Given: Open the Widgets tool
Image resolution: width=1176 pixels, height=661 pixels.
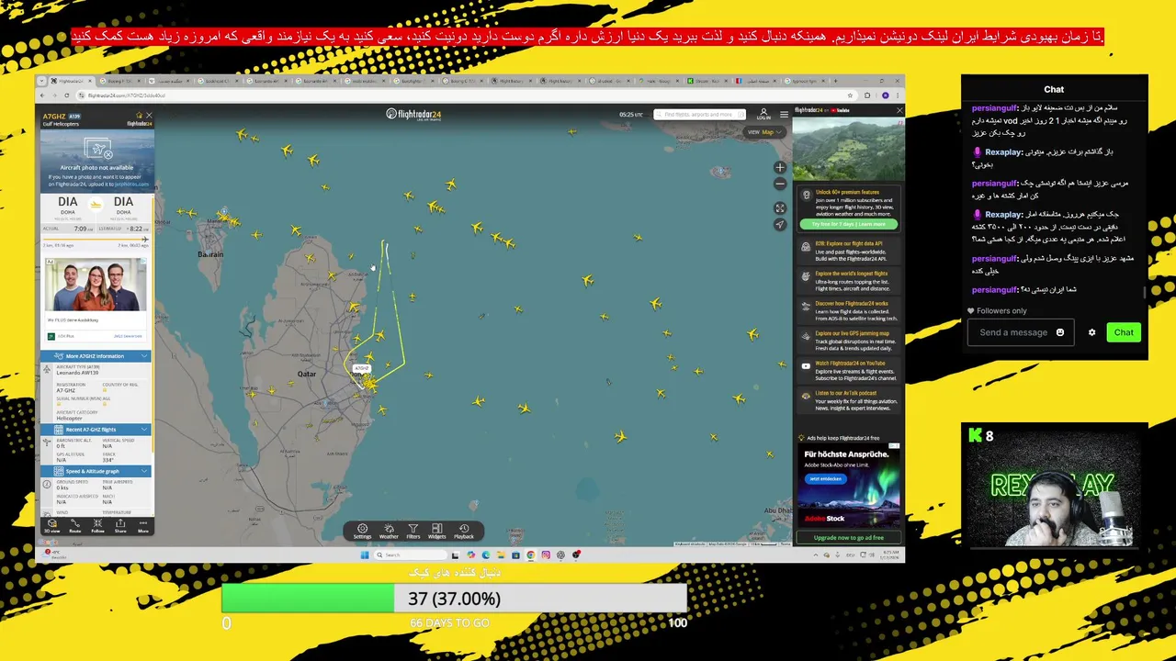Looking at the screenshot, I should click(437, 532).
